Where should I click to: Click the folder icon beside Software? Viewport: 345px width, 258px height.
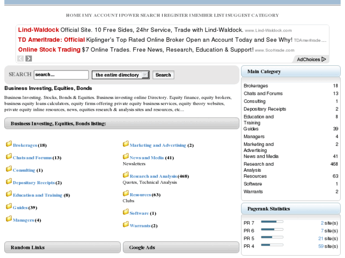coord(126,212)
